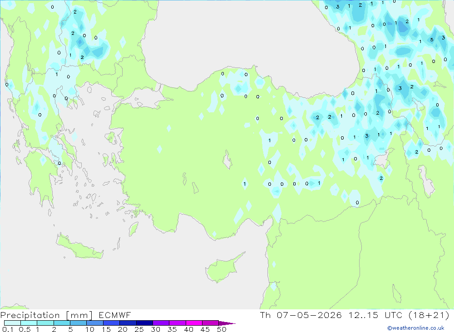Viewport: 454px width, 332px height.
Task: Click the legend label '50'
Action: 222,329
